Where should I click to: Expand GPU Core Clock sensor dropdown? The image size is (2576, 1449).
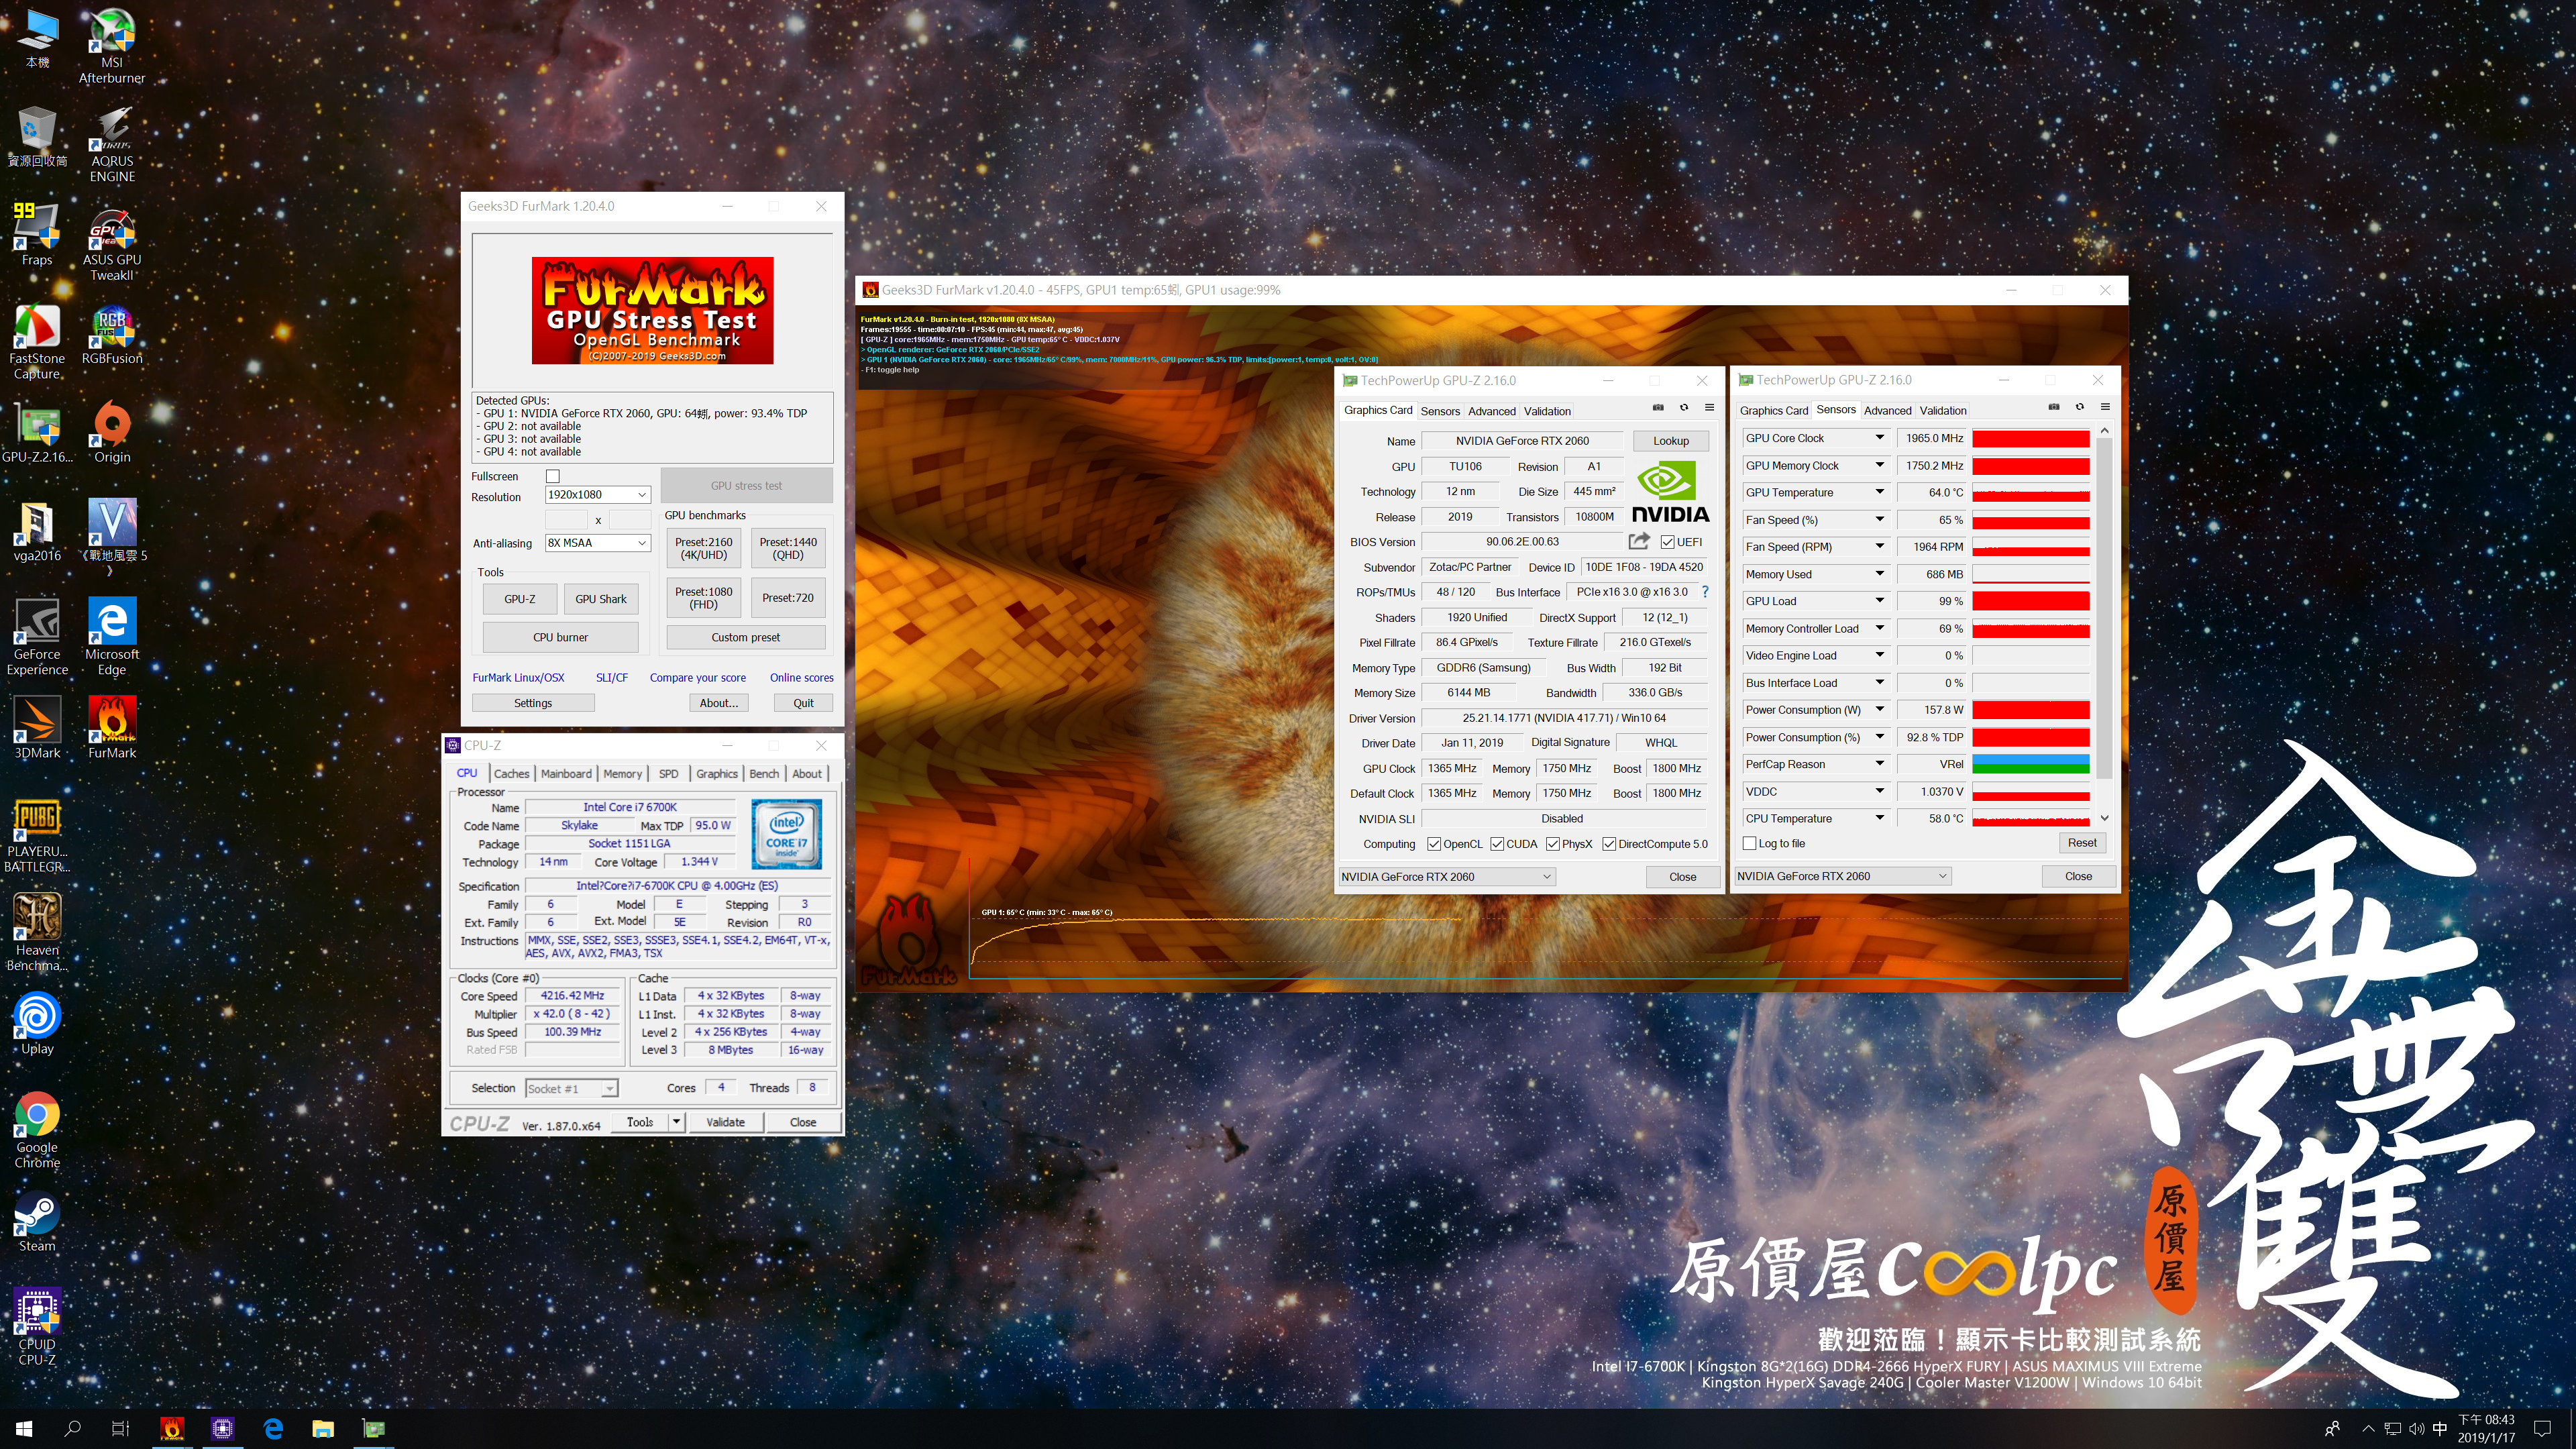point(1879,438)
